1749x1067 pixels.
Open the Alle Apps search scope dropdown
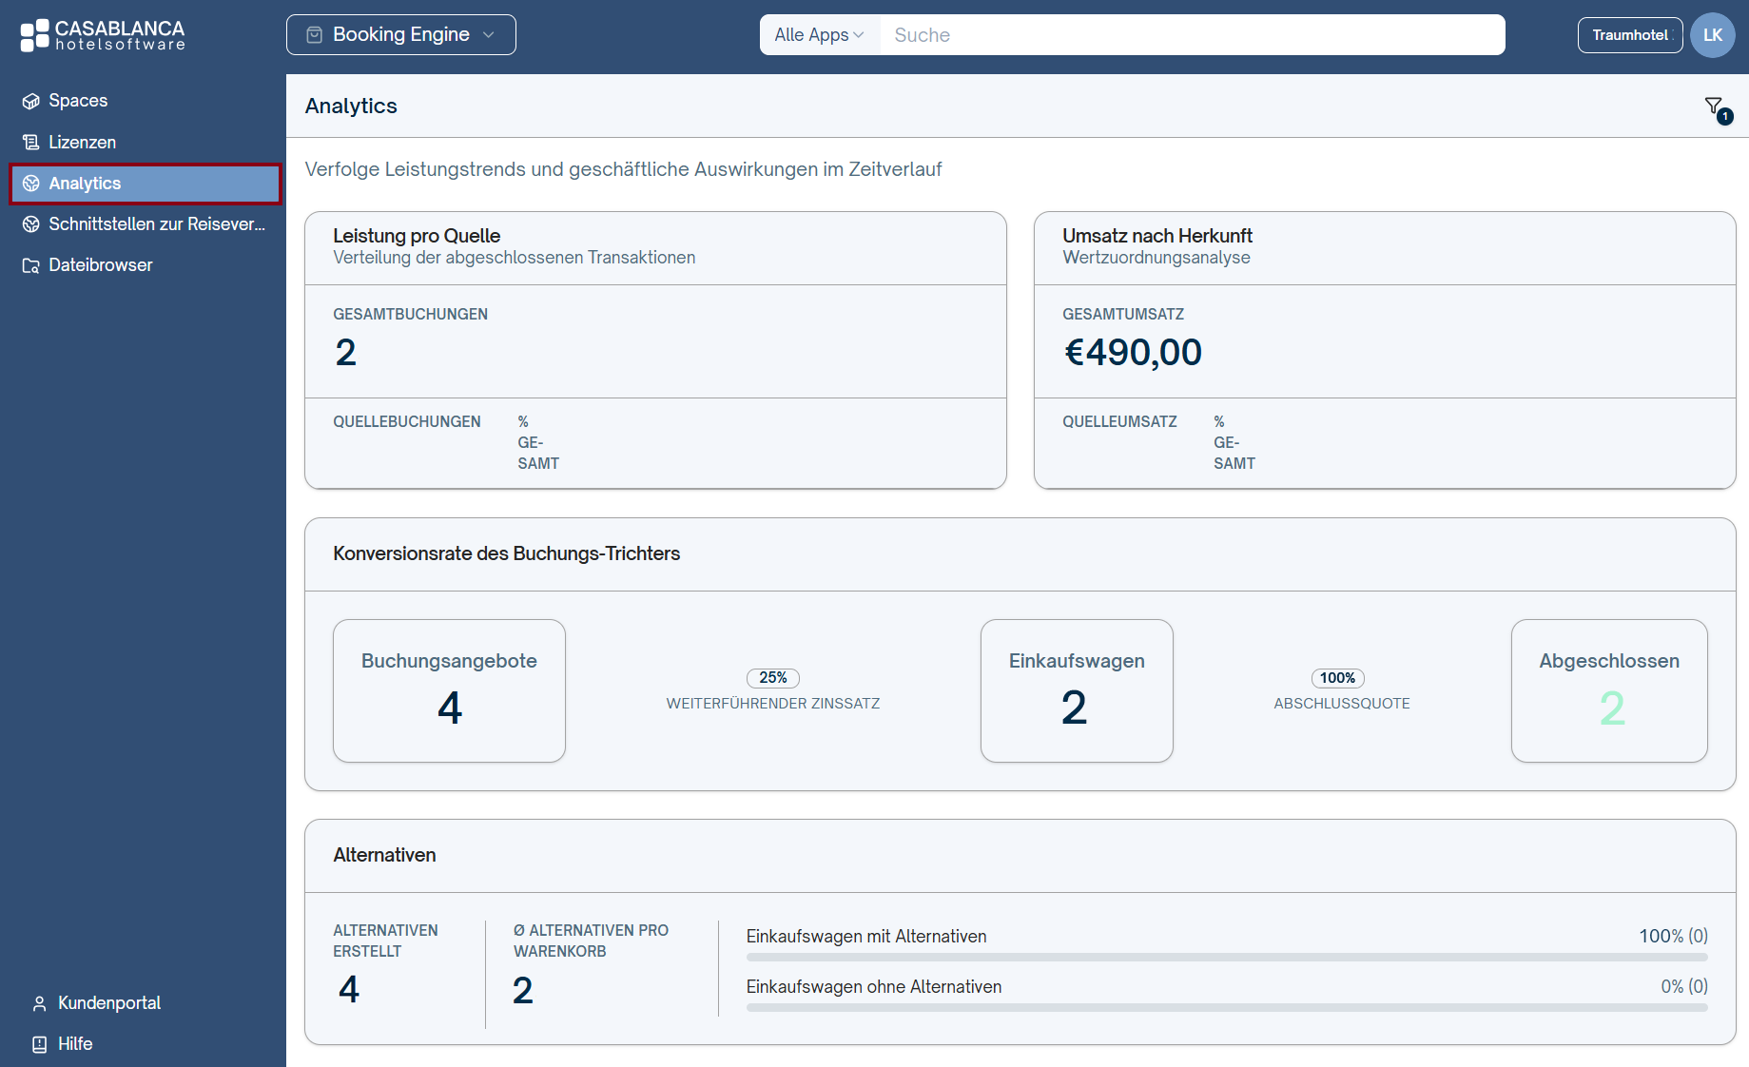[819, 35]
